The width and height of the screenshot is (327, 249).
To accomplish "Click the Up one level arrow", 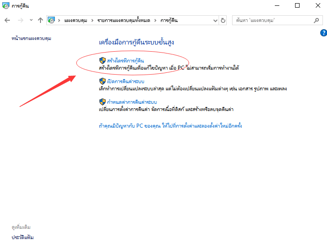I will point(40,20).
